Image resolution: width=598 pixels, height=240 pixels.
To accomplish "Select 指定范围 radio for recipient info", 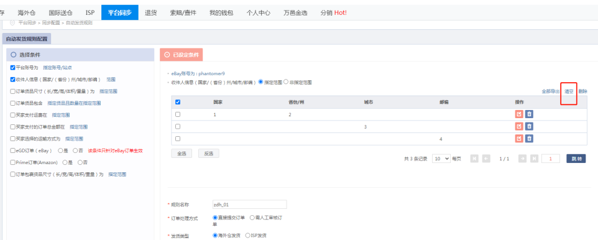I will [261, 82].
